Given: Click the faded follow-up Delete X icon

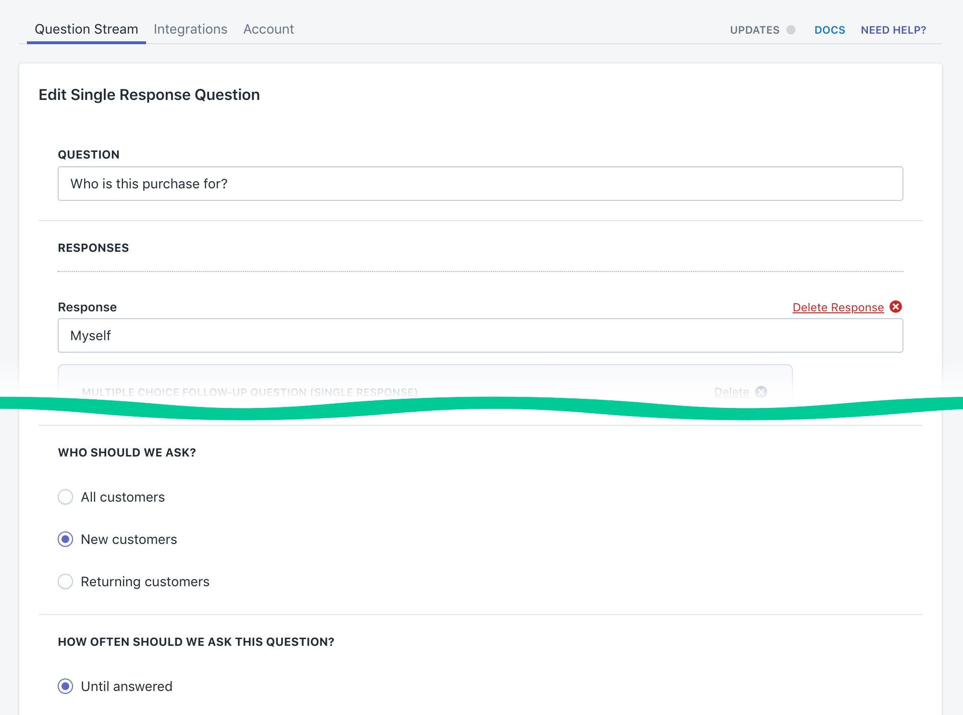Looking at the screenshot, I should (761, 392).
